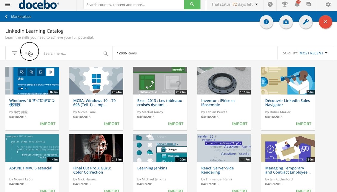Open the notifications bell
This screenshot has width=337, height=192.
297,4
